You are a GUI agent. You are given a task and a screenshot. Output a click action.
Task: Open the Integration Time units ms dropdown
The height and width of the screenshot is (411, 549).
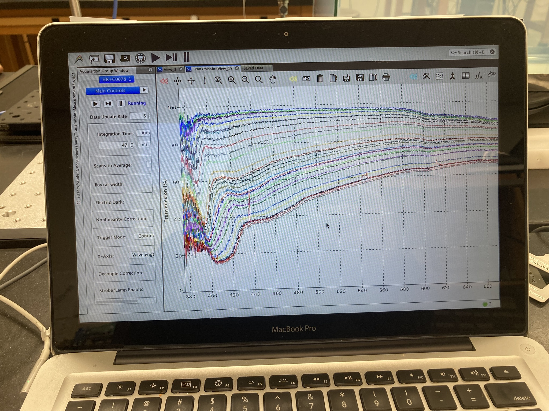144,144
